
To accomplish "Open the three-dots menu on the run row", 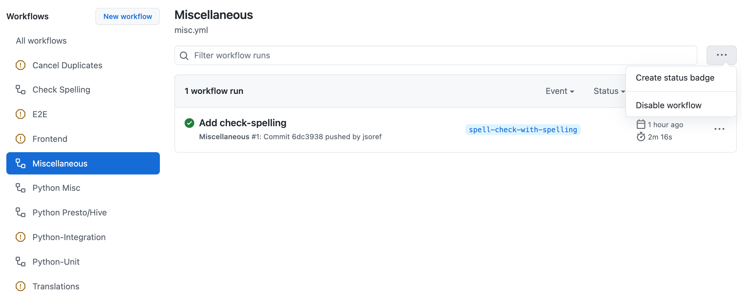I will pos(719,129).
